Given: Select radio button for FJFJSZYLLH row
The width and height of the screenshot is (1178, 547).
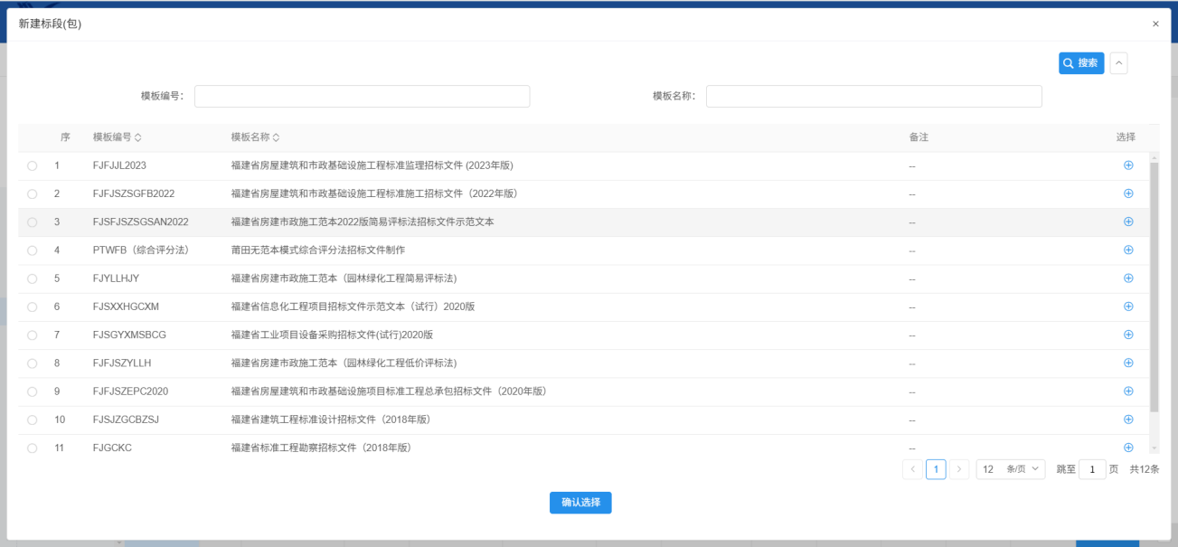Looking at the screenshot, I should (x=33, y=363).
